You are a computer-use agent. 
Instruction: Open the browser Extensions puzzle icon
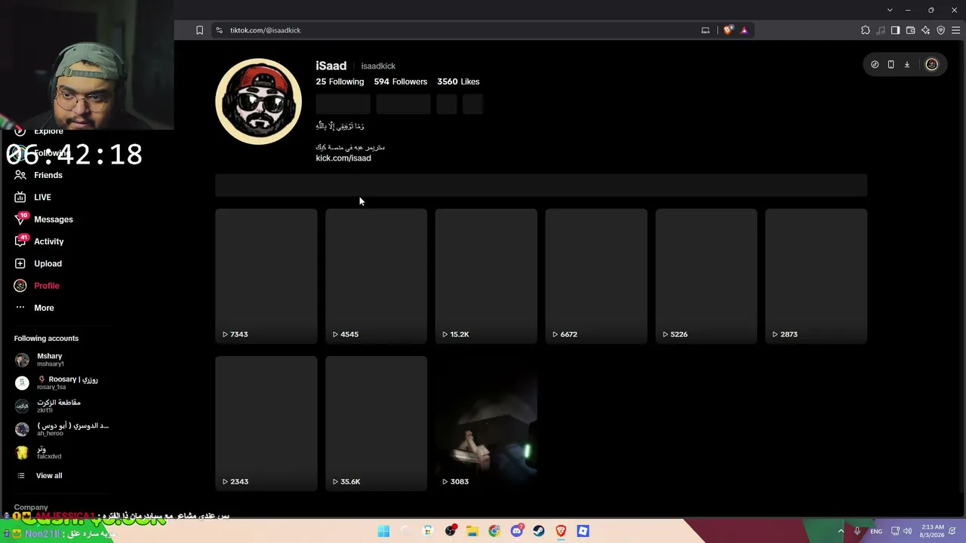(x=865, y=30)
